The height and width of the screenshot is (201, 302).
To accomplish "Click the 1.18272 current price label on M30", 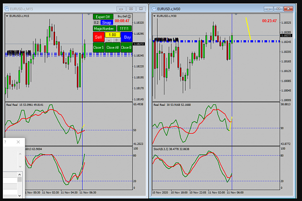I will [286, 36].
